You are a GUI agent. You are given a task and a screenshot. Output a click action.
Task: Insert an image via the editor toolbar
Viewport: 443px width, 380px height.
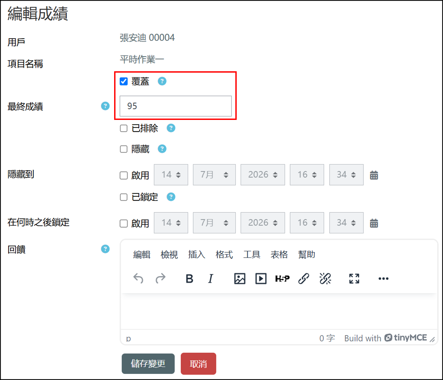point(240,279)
